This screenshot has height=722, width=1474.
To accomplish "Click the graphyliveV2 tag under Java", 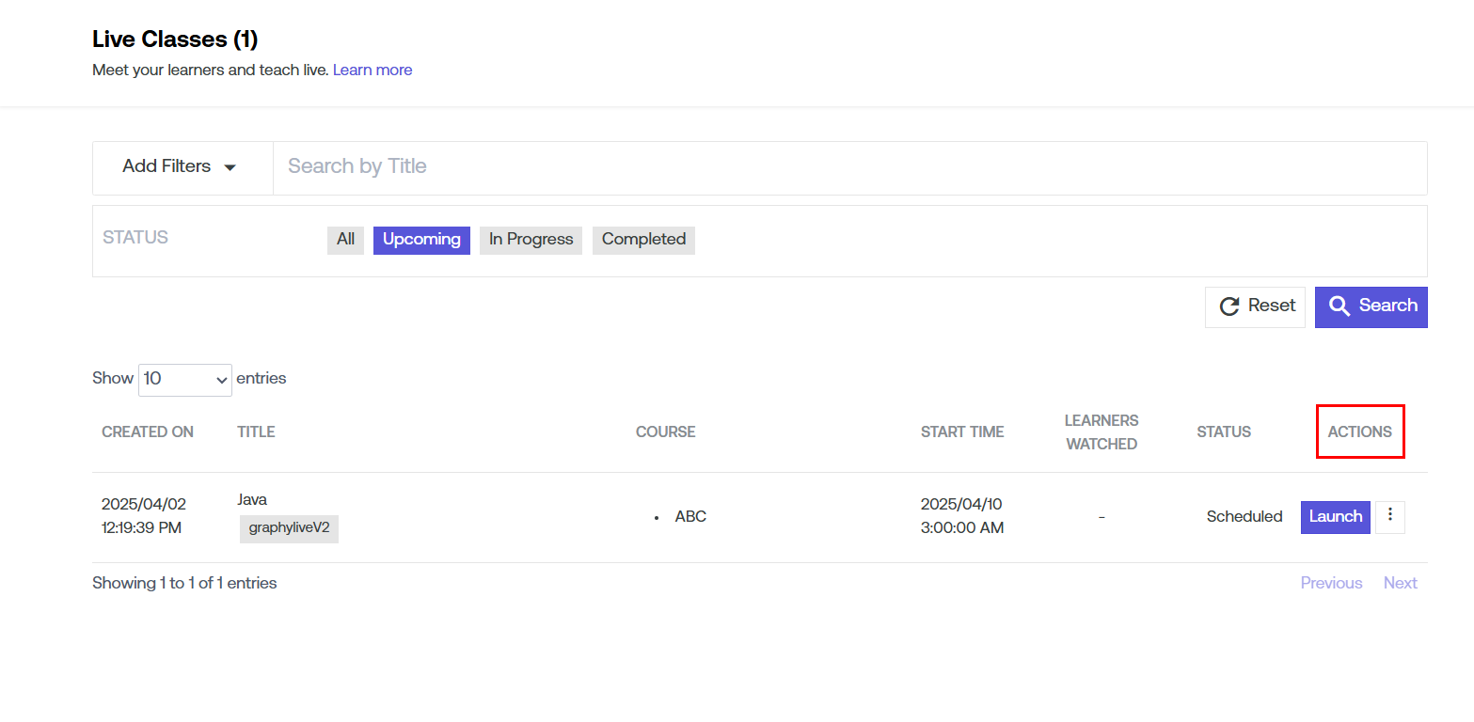I will coord(289,528).
